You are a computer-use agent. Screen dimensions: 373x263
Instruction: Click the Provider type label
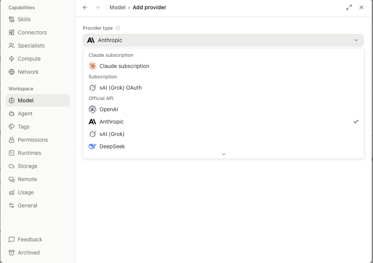point(98,28)
